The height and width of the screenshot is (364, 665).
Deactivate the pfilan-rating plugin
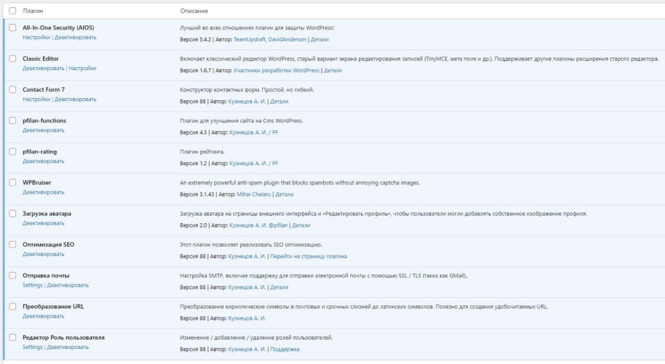pos(43,161)
